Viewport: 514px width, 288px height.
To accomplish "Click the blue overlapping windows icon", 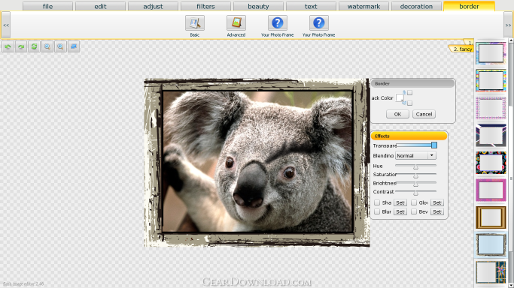I will (x=74, y=46).
